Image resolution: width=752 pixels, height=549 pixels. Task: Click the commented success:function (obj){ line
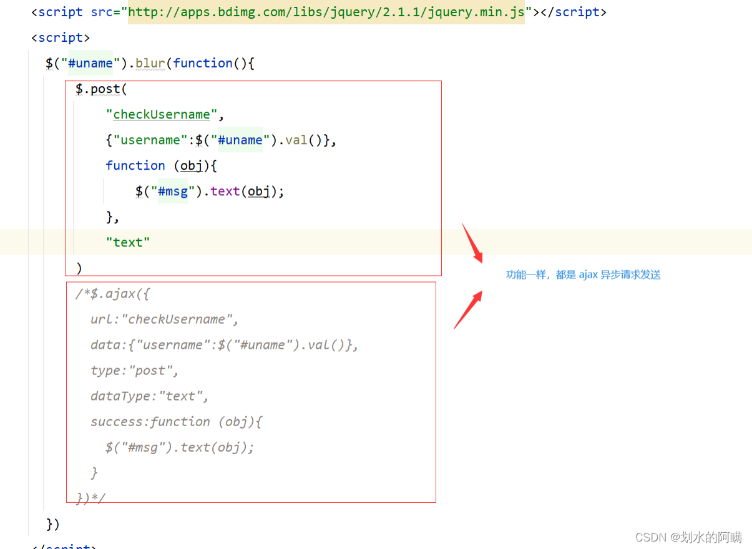(177, 421)
